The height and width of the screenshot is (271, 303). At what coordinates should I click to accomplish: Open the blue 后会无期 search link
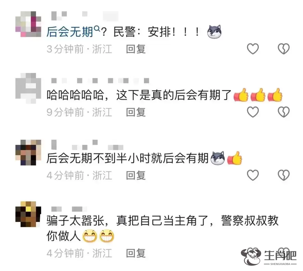(x=70, y=32)
